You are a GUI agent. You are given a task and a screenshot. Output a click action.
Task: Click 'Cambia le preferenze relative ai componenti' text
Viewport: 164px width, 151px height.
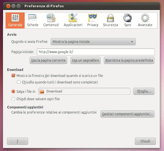[x=54, y=112]
